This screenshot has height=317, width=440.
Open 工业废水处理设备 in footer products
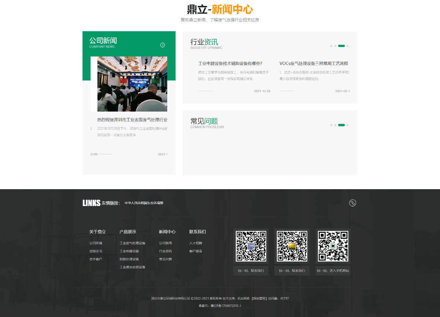132,267
